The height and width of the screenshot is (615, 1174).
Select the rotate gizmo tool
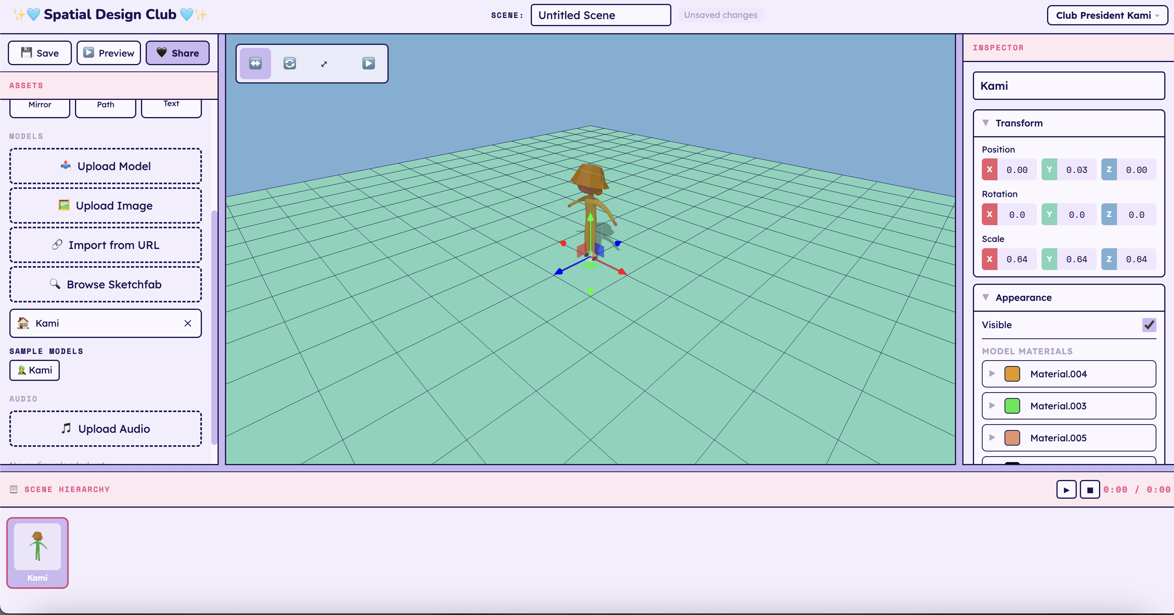point(289,63)
